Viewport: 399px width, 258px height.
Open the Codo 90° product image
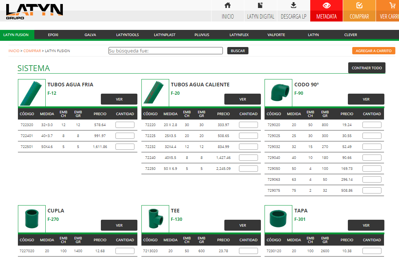coord(278,93)
